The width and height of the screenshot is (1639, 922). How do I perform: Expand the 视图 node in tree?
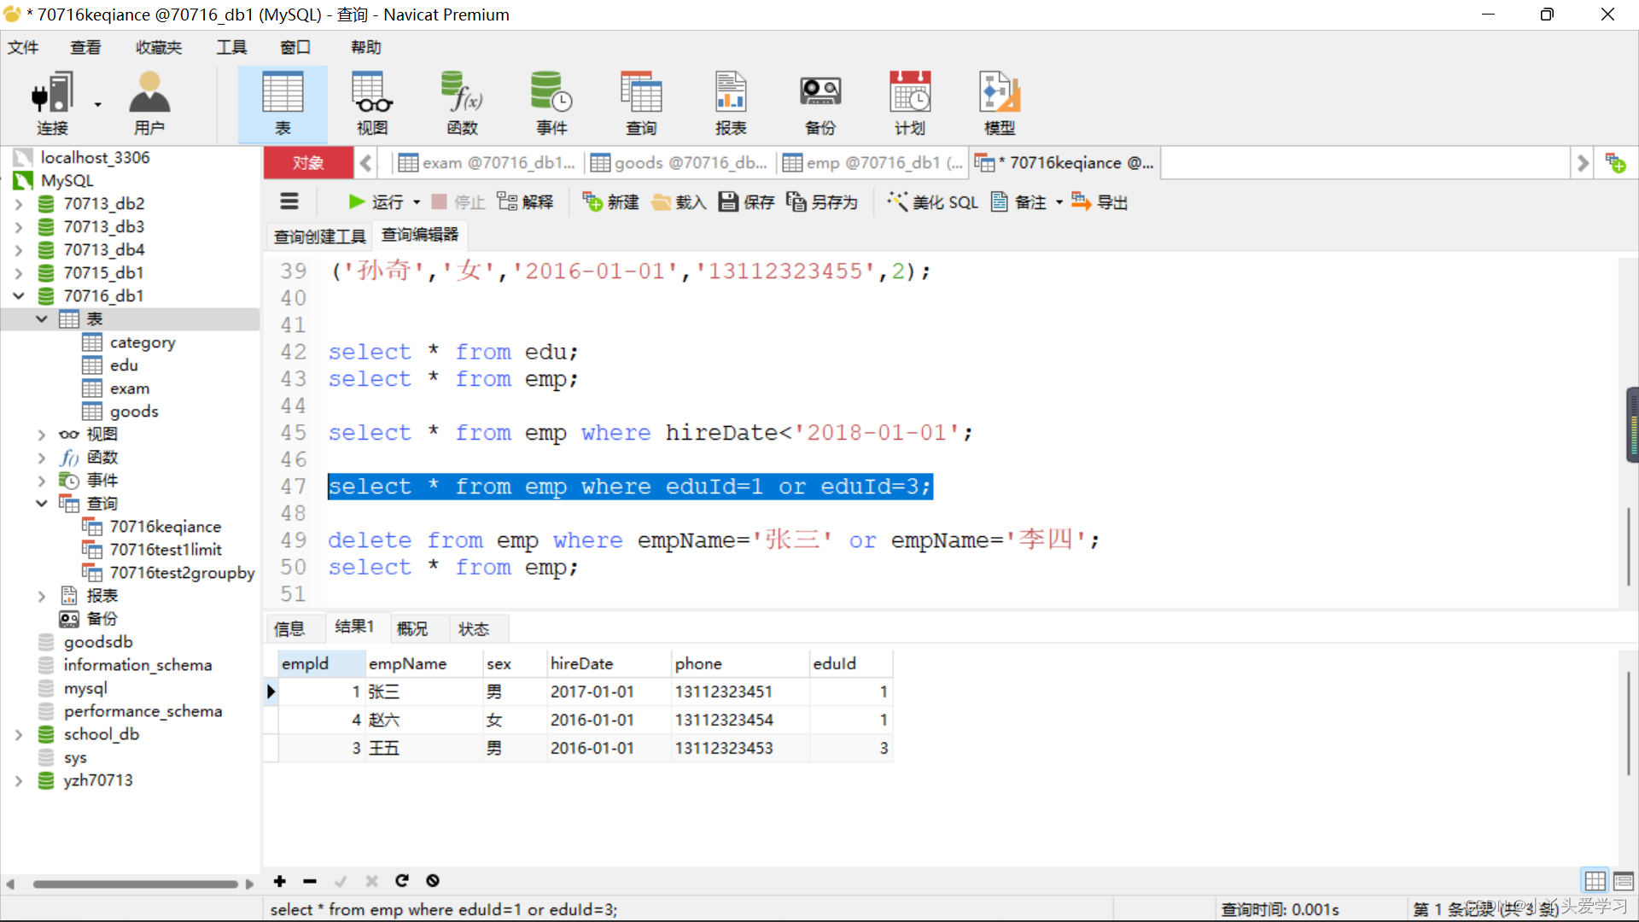(41, 435)
